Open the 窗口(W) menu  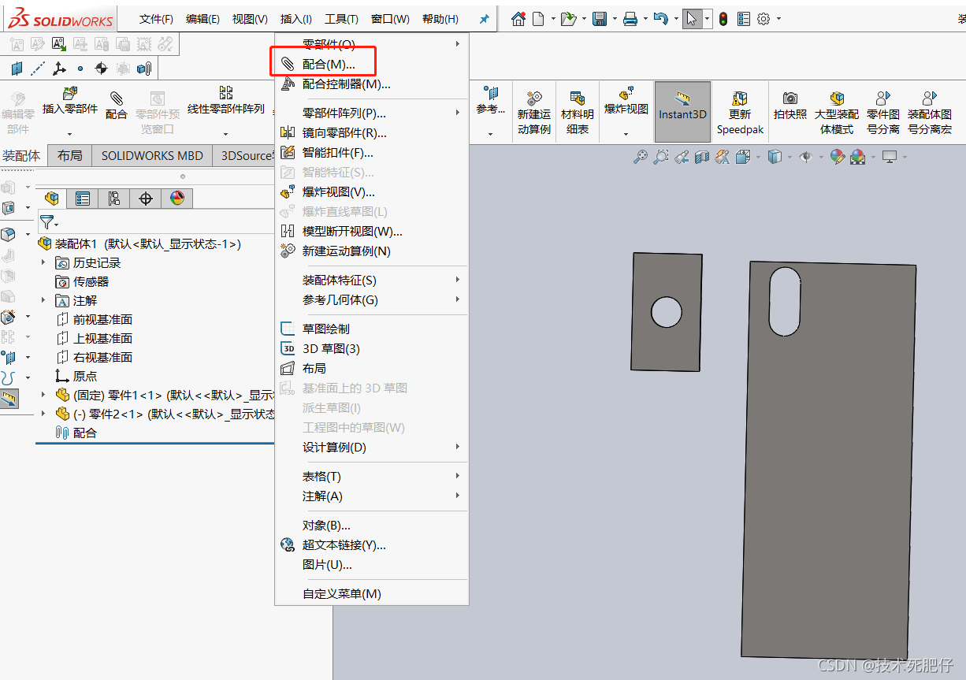390,19
